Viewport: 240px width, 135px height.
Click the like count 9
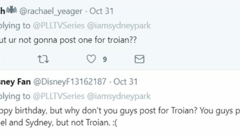click(x=105, y=59)
